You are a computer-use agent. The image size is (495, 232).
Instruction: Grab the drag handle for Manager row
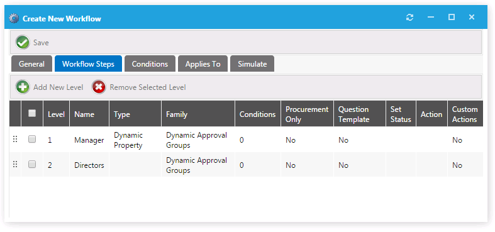click(15, 139)
